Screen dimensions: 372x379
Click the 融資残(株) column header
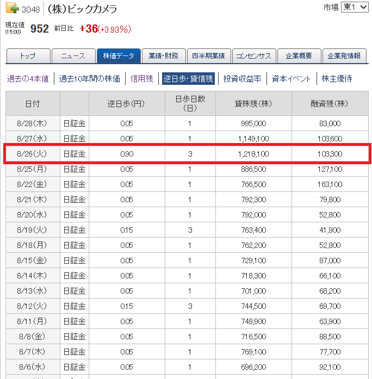click(330, 103)
